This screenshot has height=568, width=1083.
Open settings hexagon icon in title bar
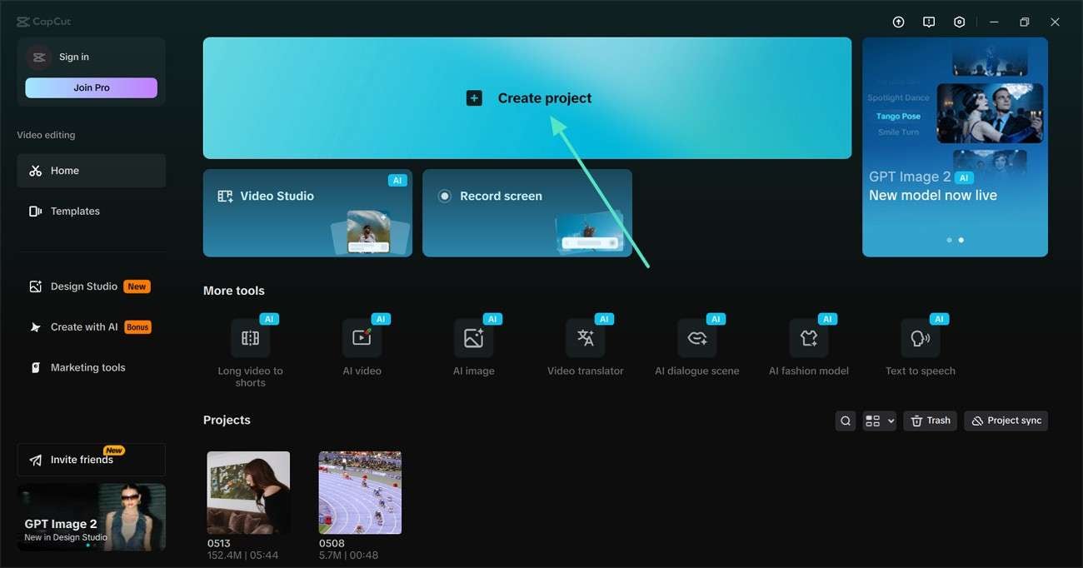[x=960, y=22]
